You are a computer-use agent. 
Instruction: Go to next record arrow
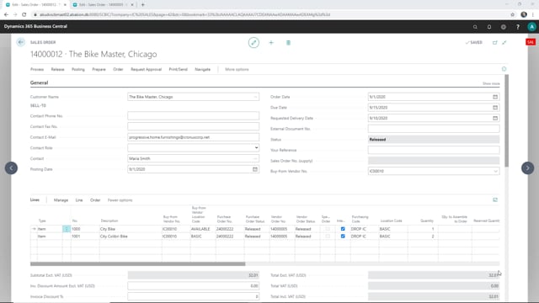point(528,168)
